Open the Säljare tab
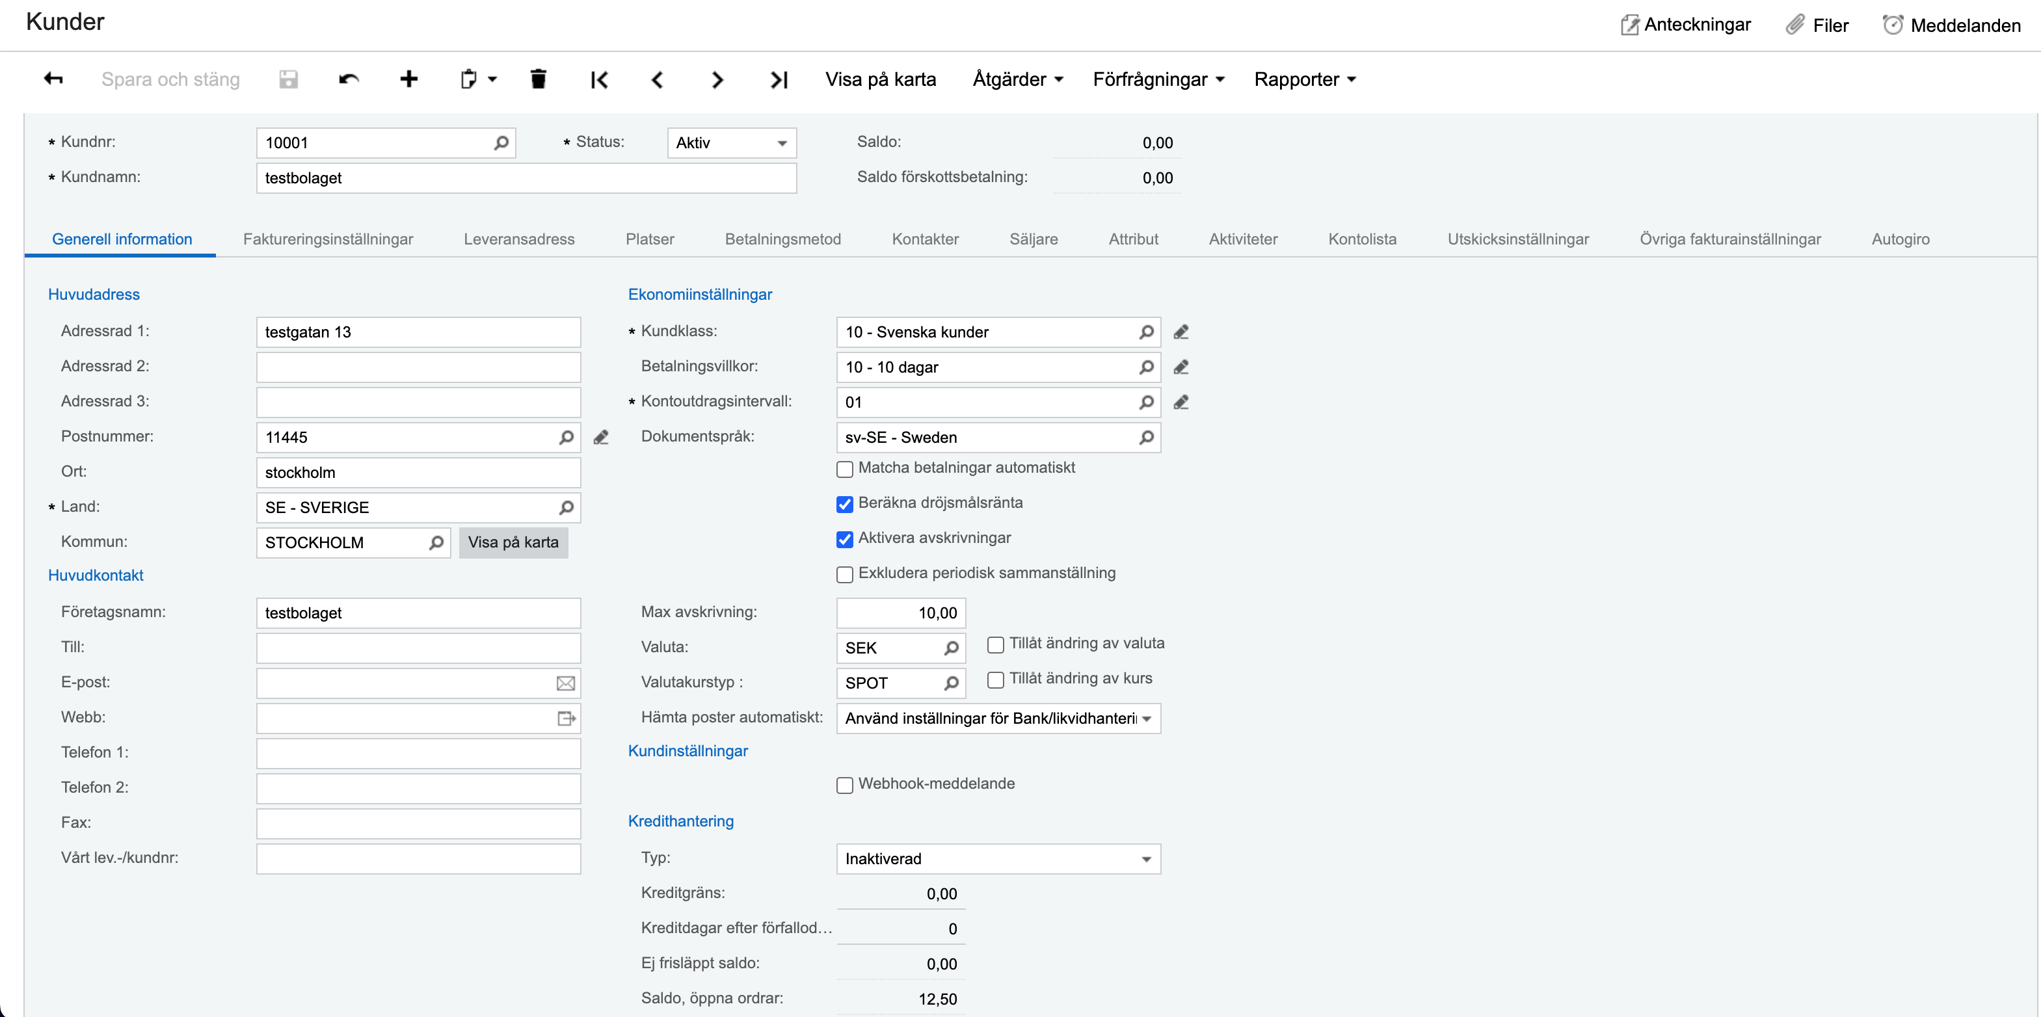Screen dimensions: 2041x1017 click(x=1033, y=239)
